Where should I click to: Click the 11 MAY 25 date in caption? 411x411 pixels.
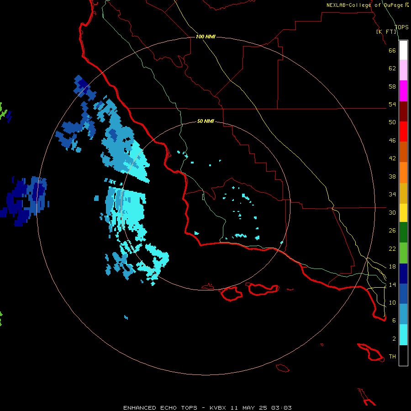click(x=249, y=408)
